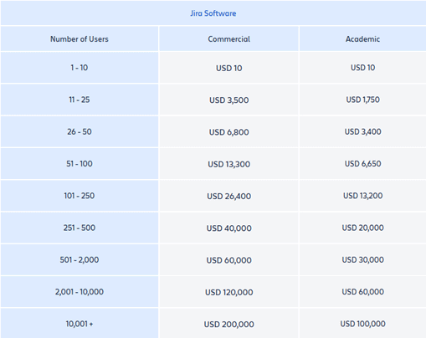426x338 pixels.
Task: Click the USD 20,000 cell
Action: click(x=362, y=228)
